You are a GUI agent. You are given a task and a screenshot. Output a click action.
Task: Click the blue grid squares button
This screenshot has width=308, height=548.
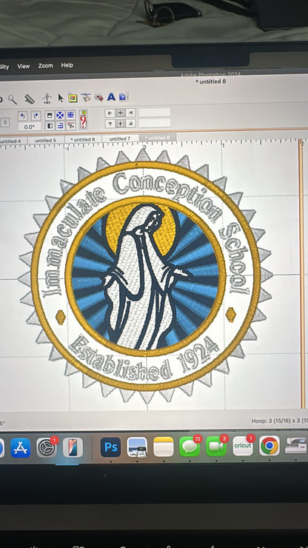[x=70, y=115]
